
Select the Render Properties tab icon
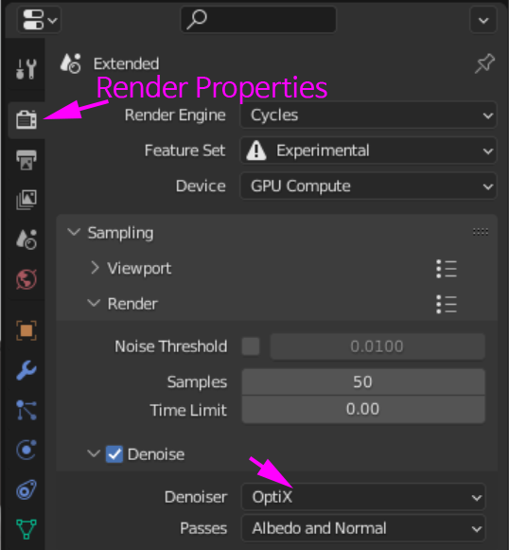point(26,120)
